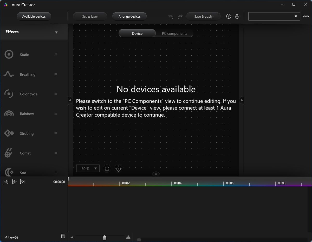Open settings gear icon
The width and height of the screenshot is (312, 242).
click(237, 16)
